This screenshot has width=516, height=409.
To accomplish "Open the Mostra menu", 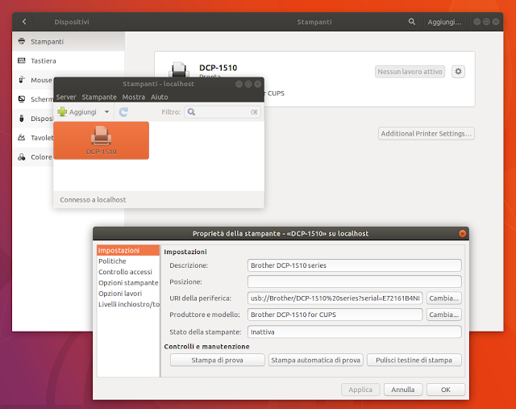I will click(134, 97).
